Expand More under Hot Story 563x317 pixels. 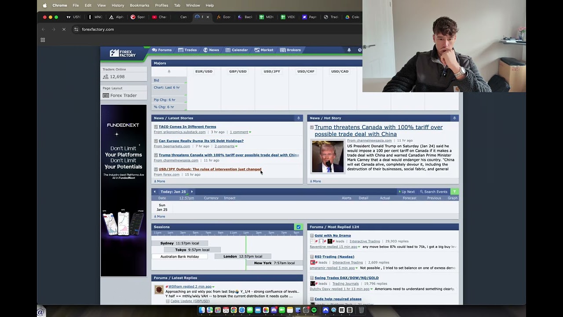coord(315,181)
